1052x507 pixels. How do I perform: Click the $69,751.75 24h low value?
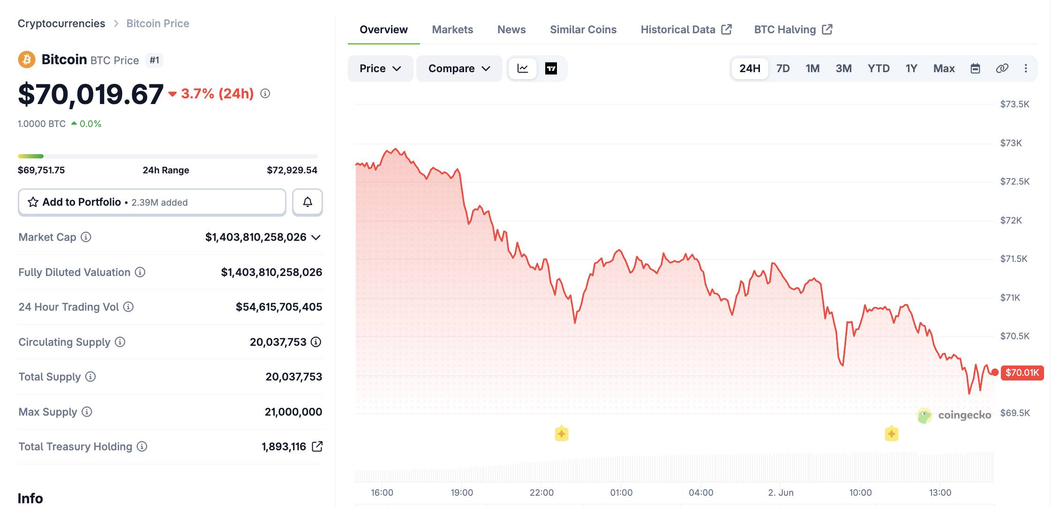(x=41, y=170)
